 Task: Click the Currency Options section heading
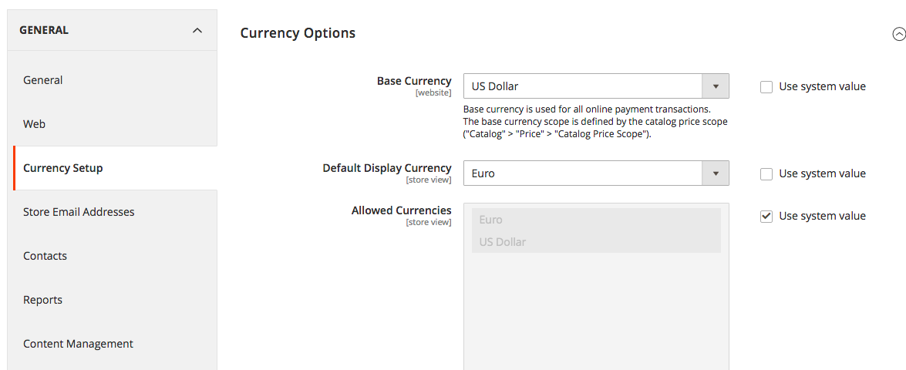(x=298, y=33)
